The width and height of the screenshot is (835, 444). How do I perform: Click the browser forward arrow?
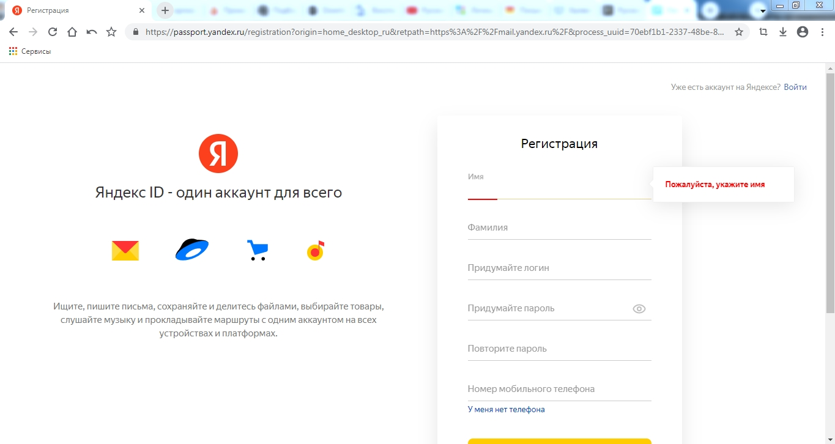click(33, 32)
